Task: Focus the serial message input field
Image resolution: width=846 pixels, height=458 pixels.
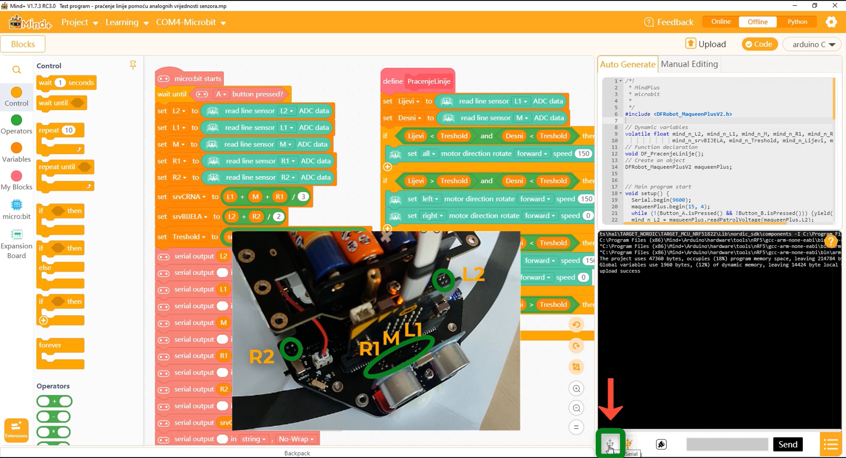Action: coord(727,444)
